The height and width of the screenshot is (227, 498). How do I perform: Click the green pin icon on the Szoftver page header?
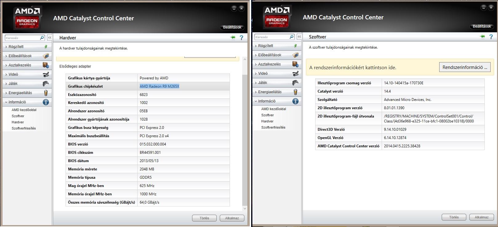(x=482, y=37)
